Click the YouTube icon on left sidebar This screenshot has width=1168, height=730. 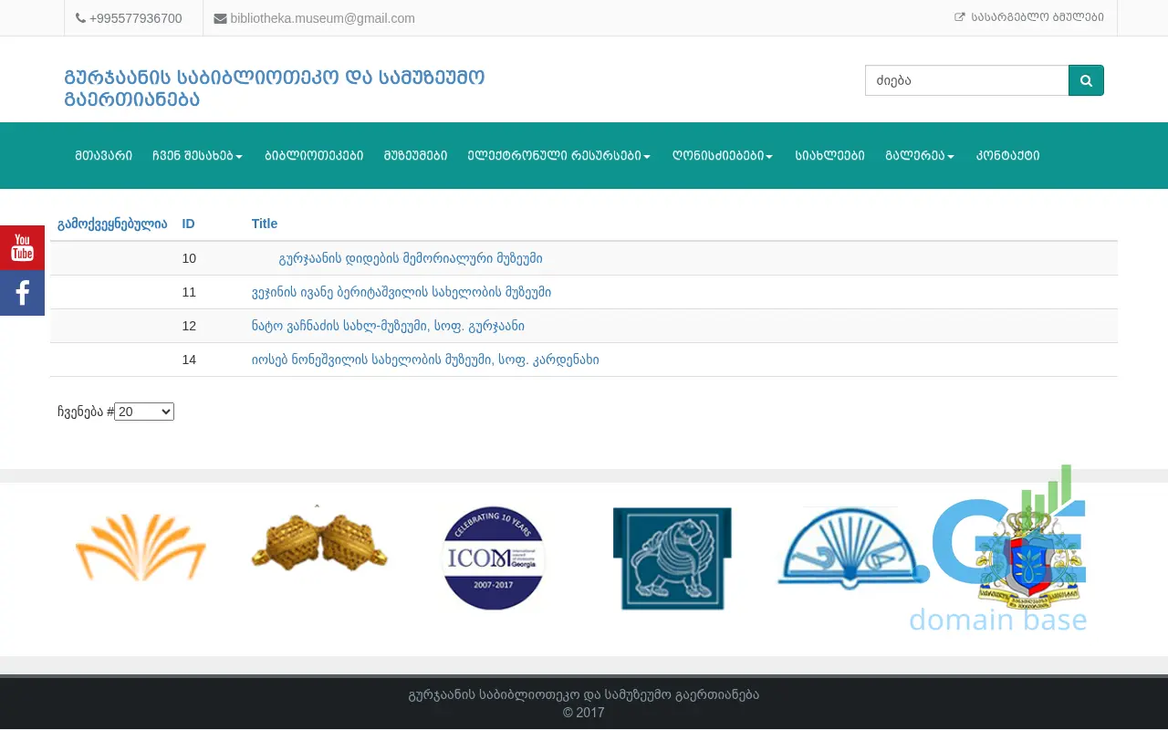click(x=22, y=247)
